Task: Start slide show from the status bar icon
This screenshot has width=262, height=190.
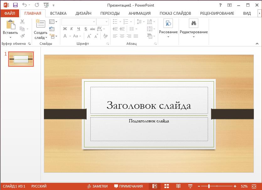Action: (190, 186)
